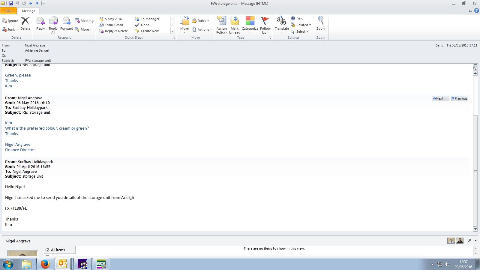The image size is (480, 270).
Task: Delete this message with the X icon
Action: (x=25, y=24)
